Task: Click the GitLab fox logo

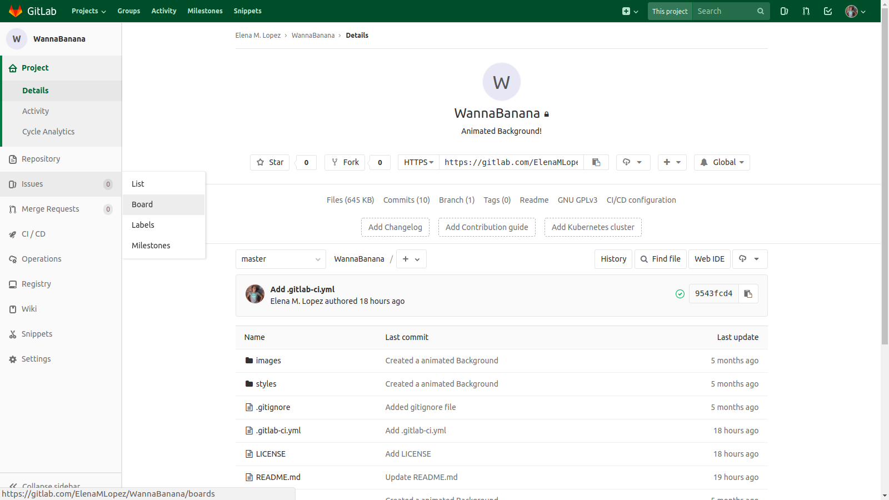Action: (x=16, y=11)
